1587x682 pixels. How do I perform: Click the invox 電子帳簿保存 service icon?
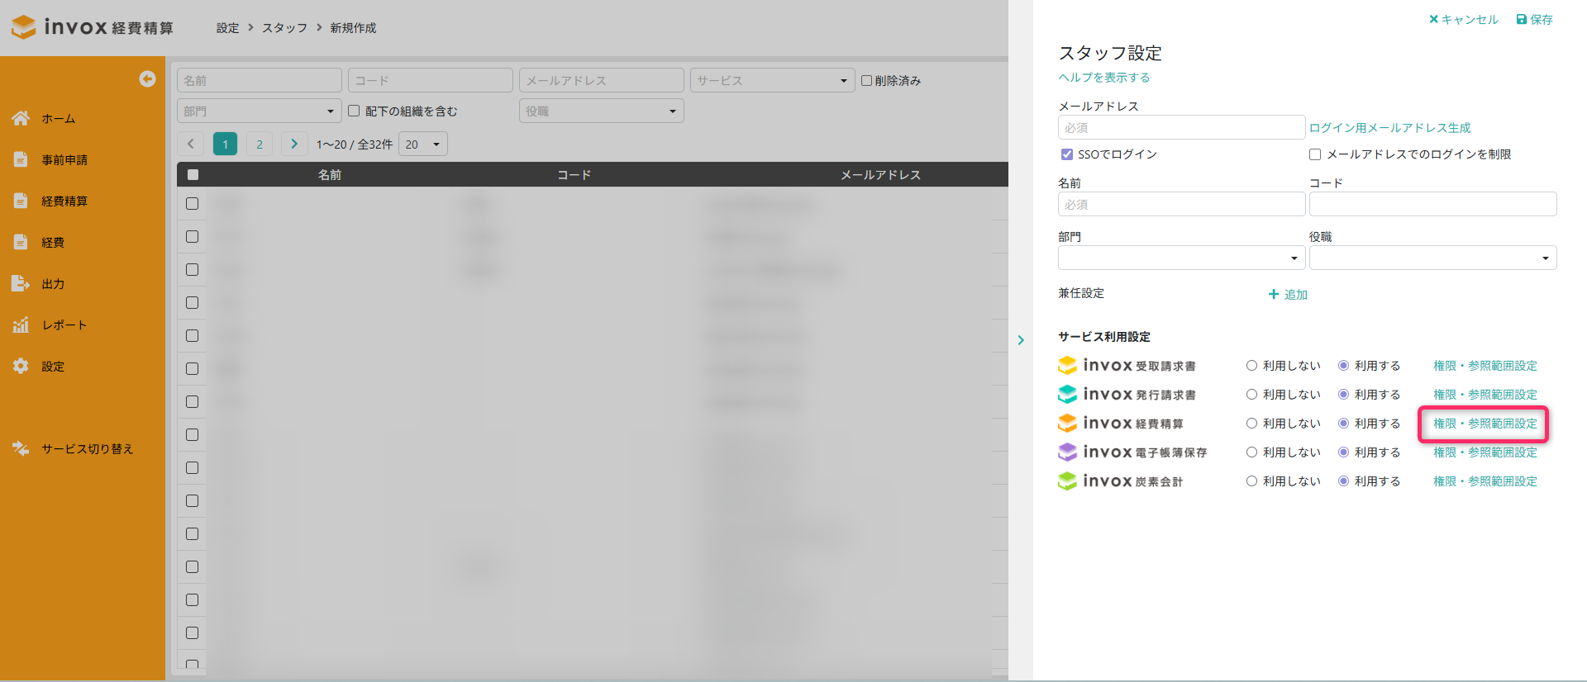(1067, 452)
